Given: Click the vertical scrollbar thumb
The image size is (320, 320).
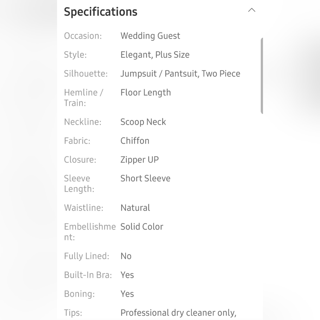Looking at the screenshot, I should pos(262,76).
